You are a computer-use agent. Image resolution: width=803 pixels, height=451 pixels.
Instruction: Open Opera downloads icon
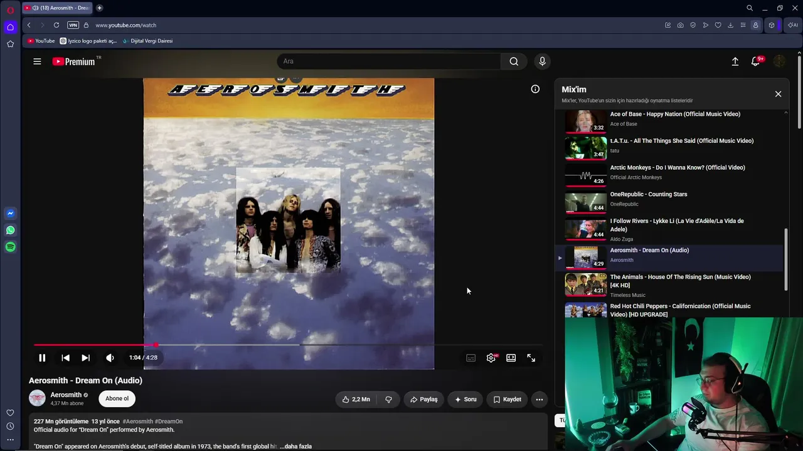tap(730, 25)
